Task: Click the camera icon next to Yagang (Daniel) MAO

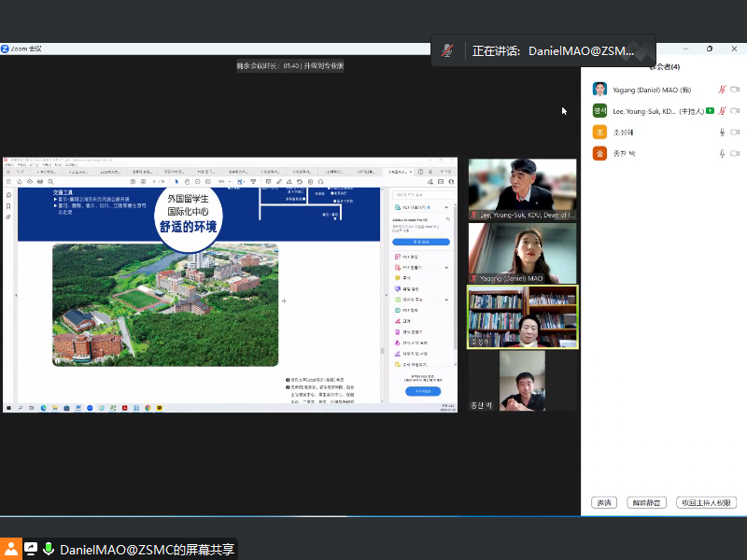Action: pos(736,90)
